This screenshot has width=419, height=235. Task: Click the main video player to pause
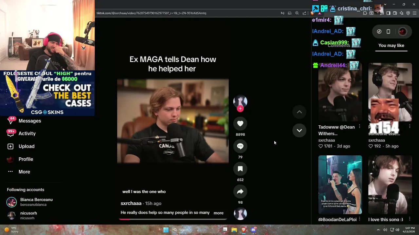tap(173, 121)
